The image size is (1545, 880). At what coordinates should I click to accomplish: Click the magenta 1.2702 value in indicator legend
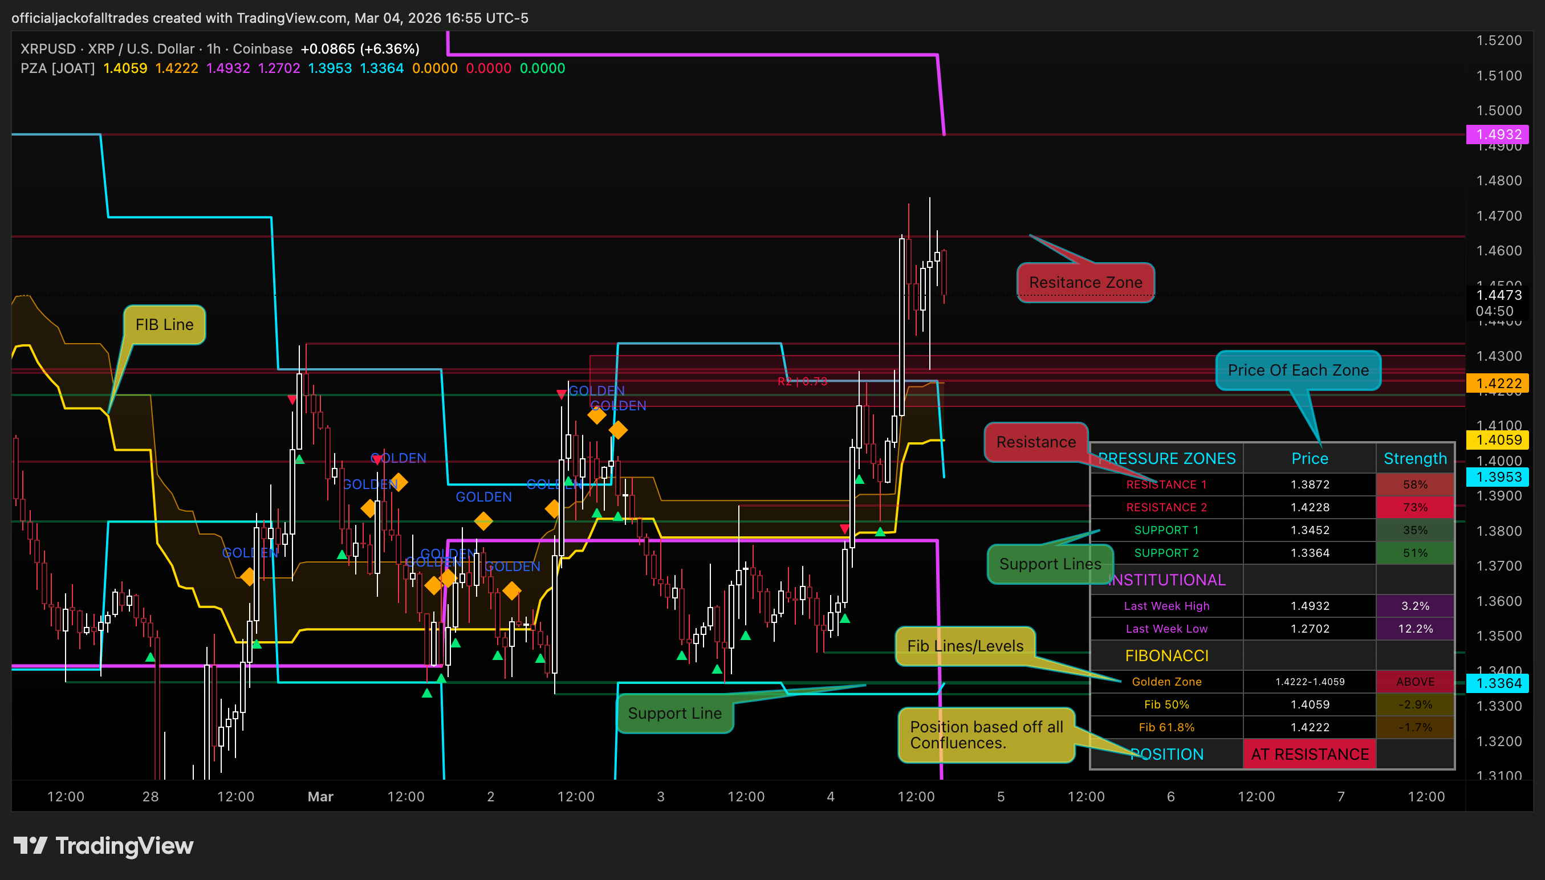(279, 68)
